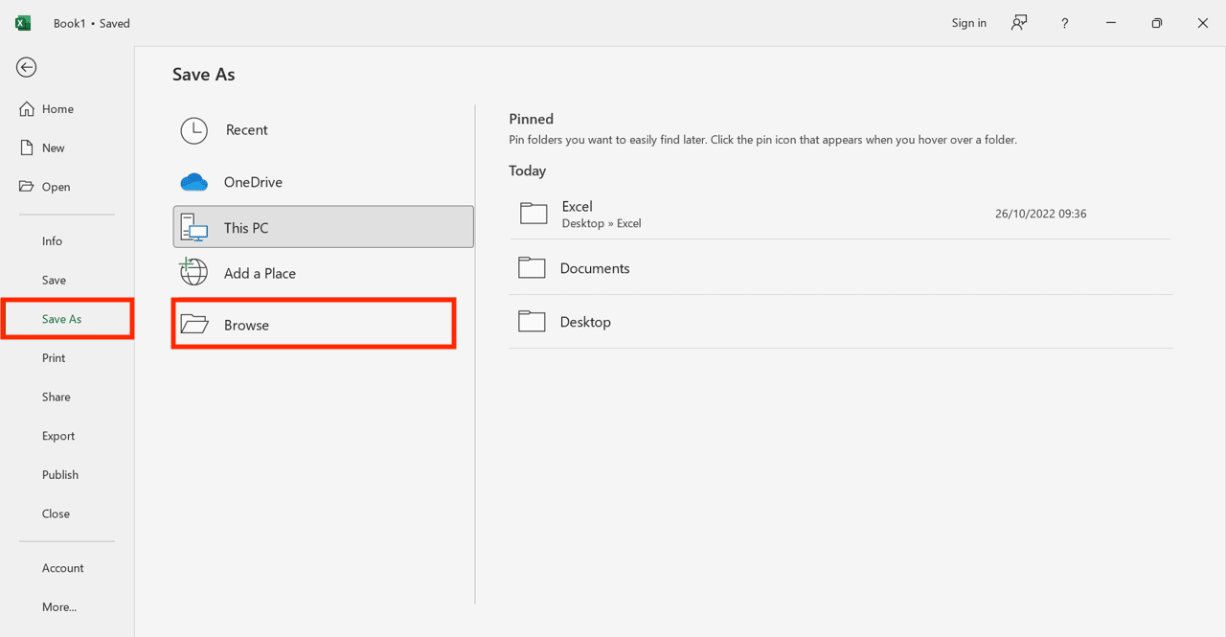Minimize the Excel window

pyautogui.click(x=1111, y=23)
